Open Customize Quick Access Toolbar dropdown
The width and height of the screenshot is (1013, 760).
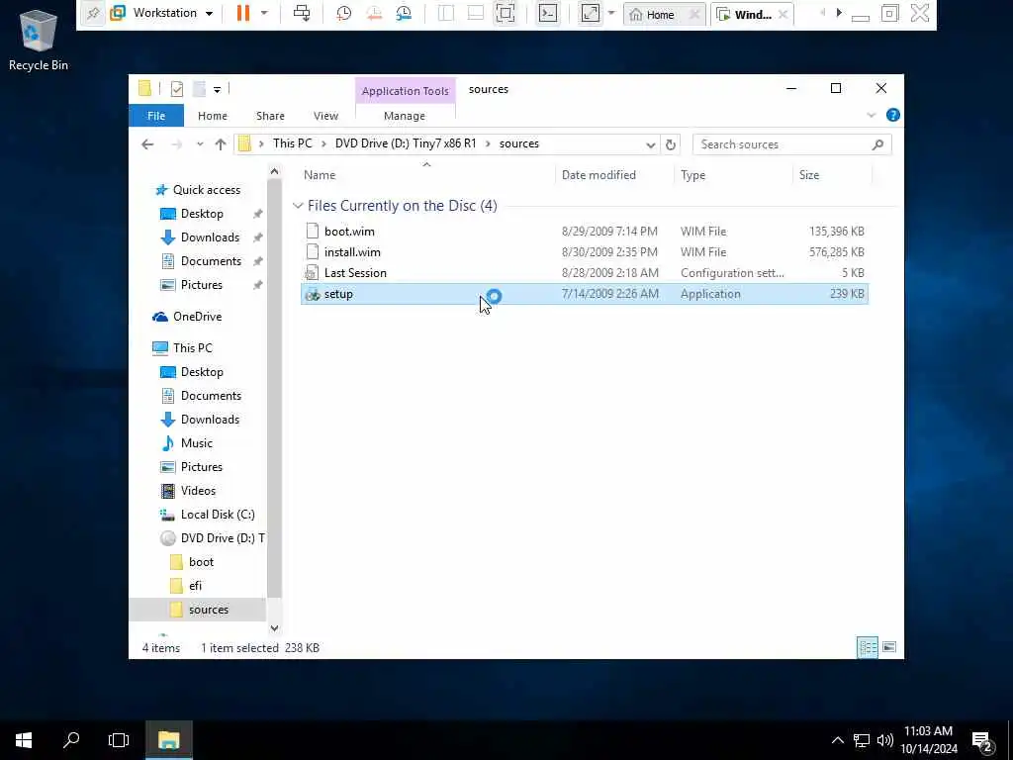click(217, 89)
